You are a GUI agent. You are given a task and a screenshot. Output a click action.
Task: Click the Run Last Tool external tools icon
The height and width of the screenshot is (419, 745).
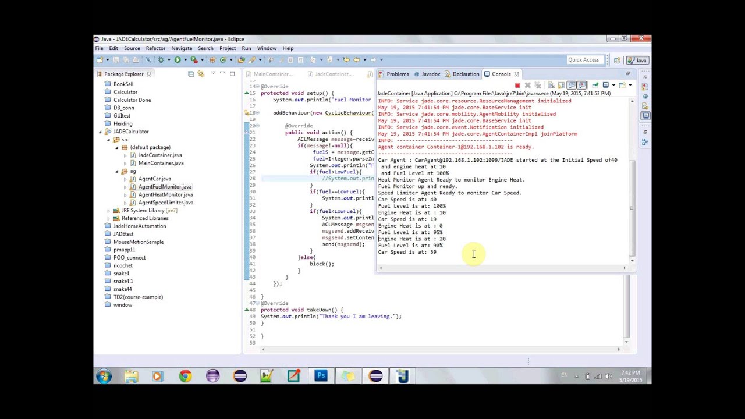point(194,59)
